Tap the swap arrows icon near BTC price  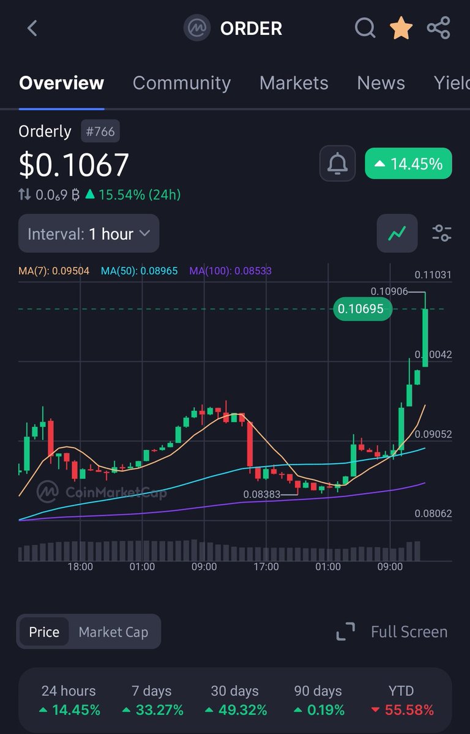coord(25,194)
